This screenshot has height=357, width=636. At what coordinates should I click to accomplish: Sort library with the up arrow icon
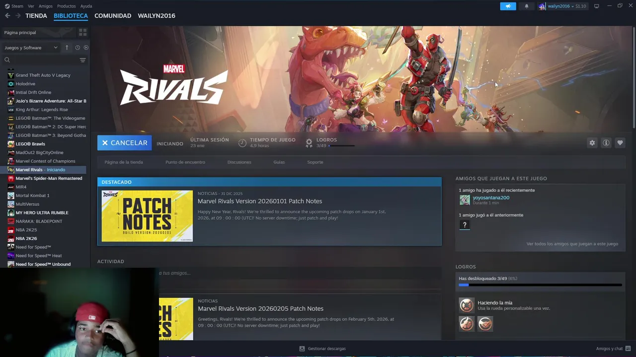point(67,48)
